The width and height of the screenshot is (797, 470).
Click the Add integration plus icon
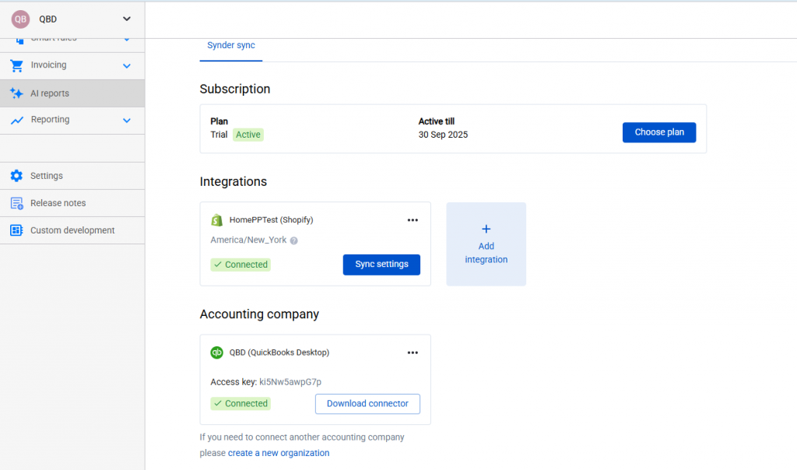[x=486, y=229]
